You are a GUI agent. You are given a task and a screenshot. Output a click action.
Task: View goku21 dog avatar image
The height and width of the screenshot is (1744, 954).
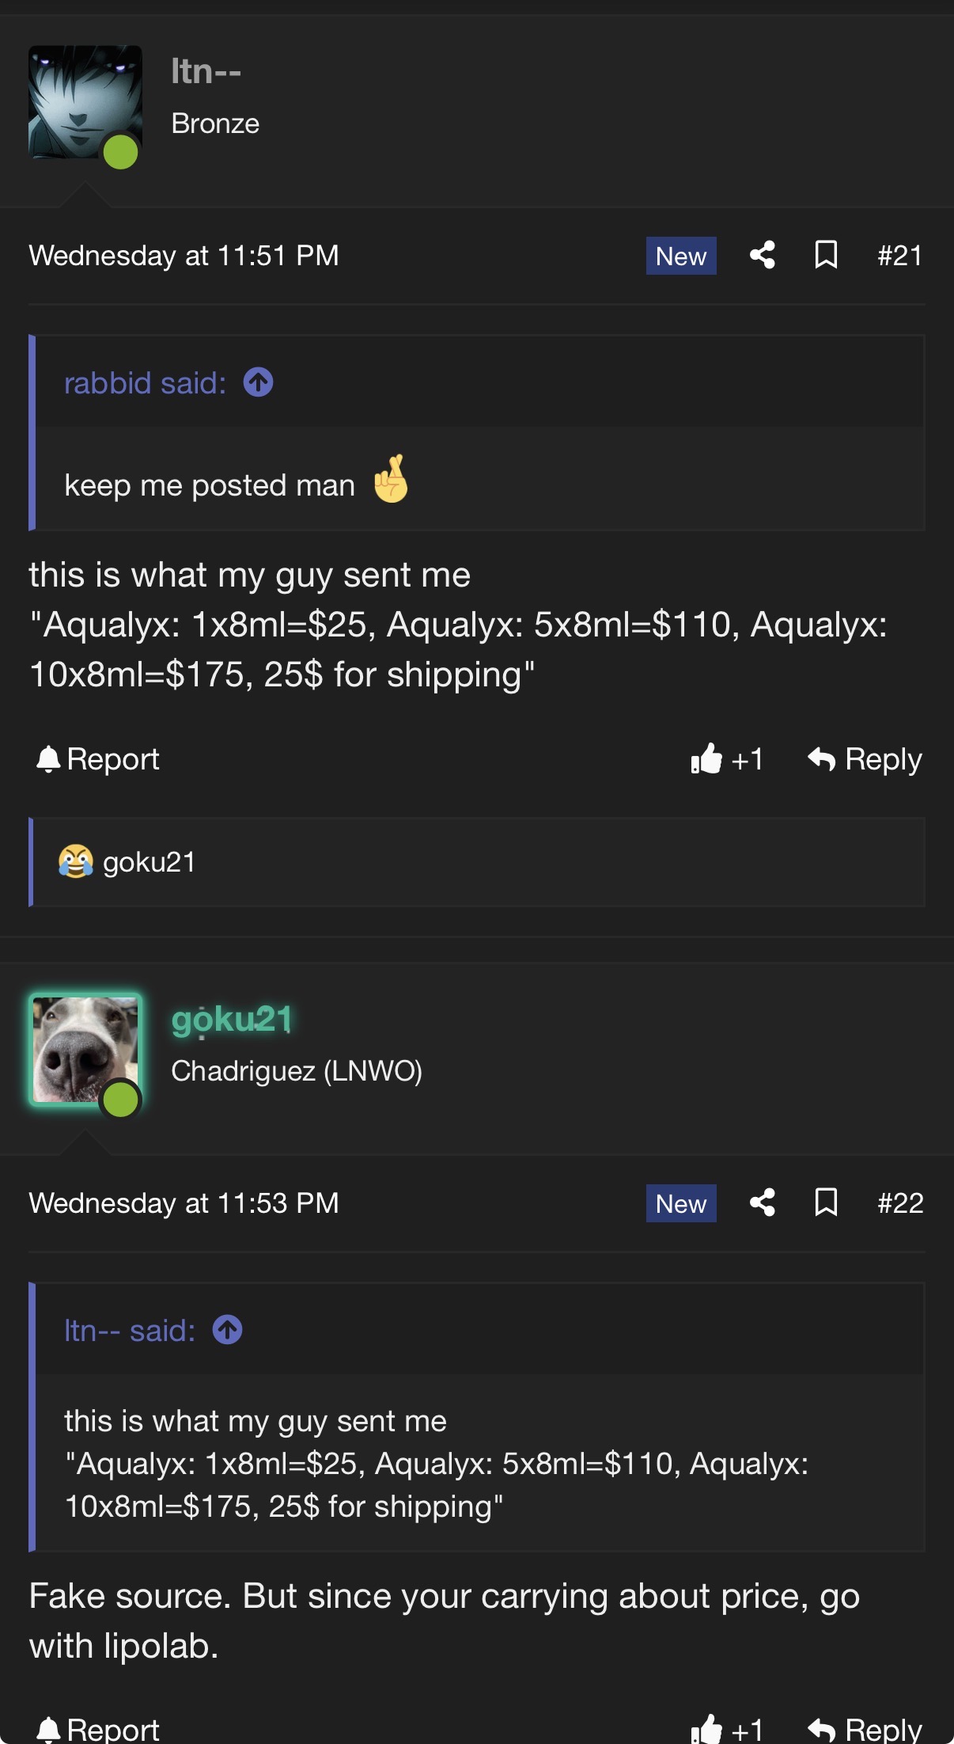[85, 1050]
